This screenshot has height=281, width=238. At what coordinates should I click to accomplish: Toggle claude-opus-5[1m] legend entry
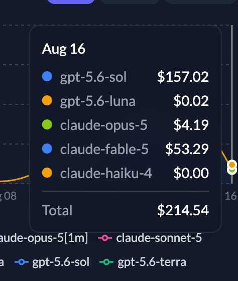[44, 238]
